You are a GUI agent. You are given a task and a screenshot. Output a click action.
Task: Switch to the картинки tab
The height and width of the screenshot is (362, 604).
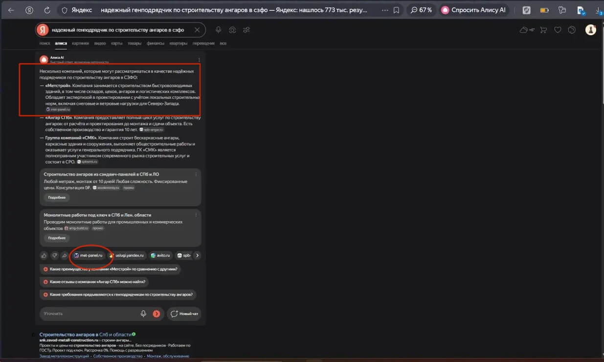point(80,44)
